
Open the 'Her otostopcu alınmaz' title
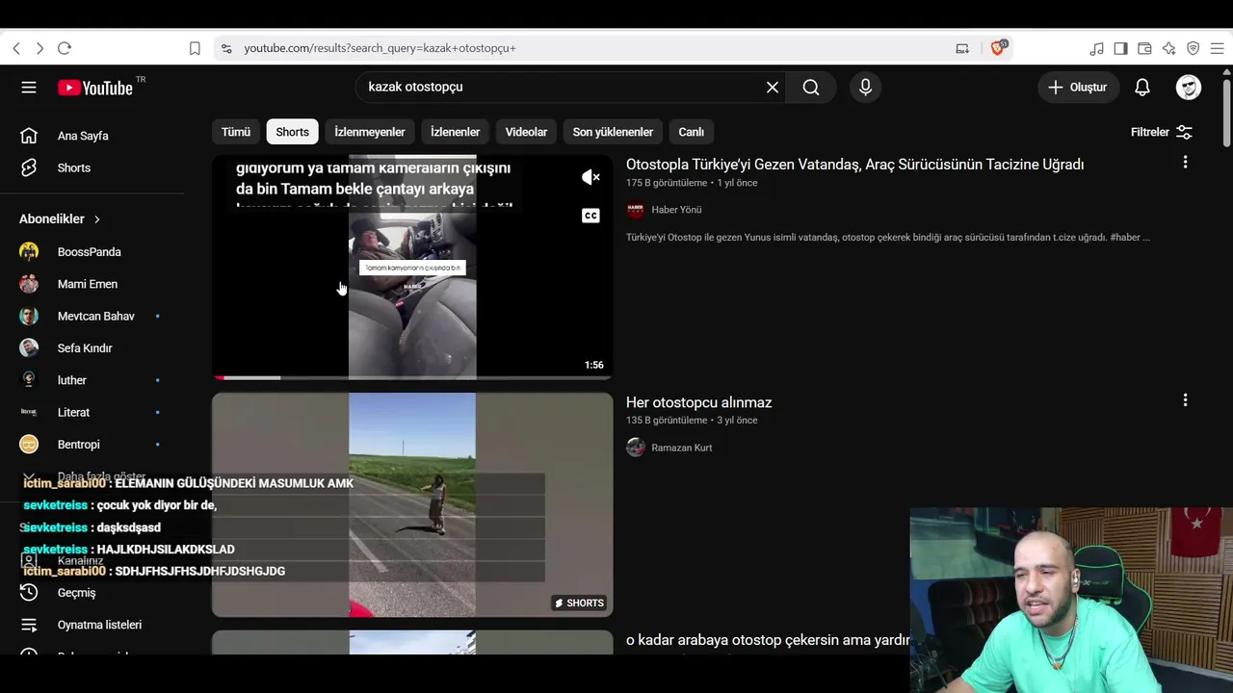click(698, 402)
